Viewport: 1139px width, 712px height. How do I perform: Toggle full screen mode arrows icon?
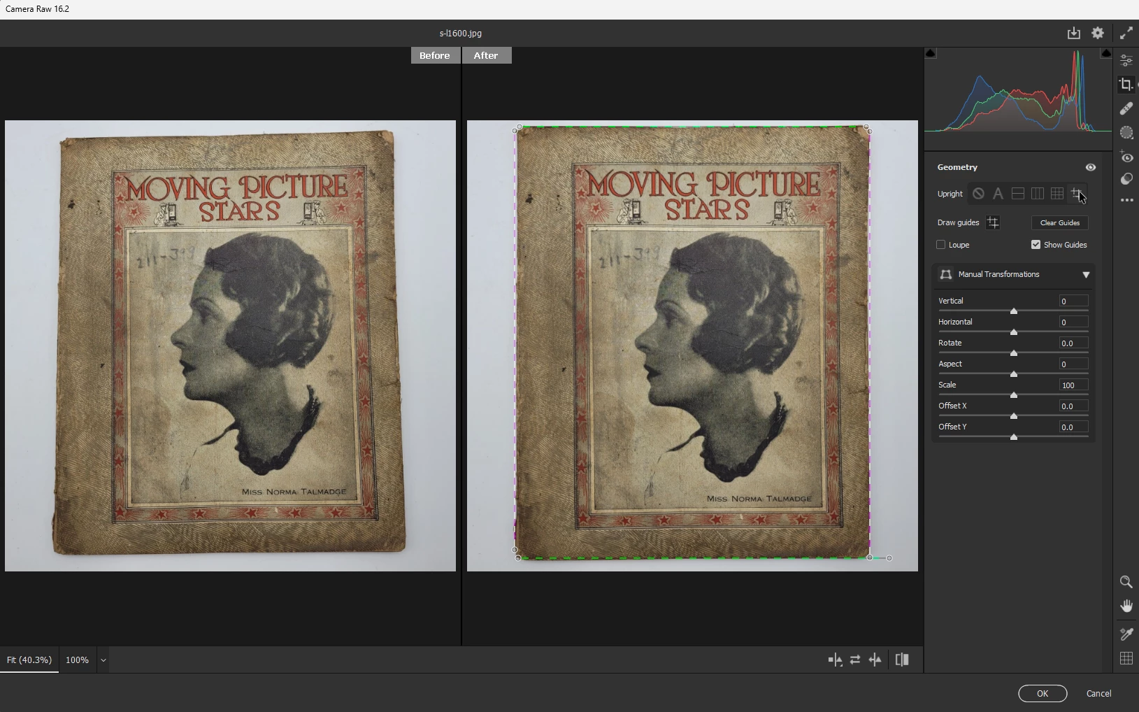point(1126,33)
